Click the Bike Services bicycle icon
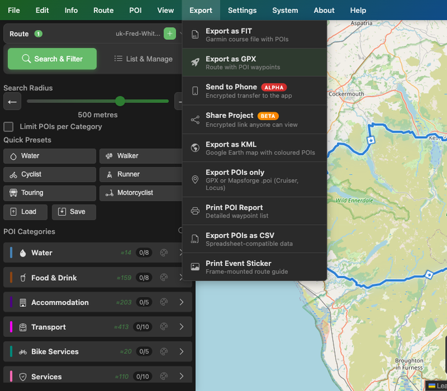 pyautogui.click(x=23, y=352)
